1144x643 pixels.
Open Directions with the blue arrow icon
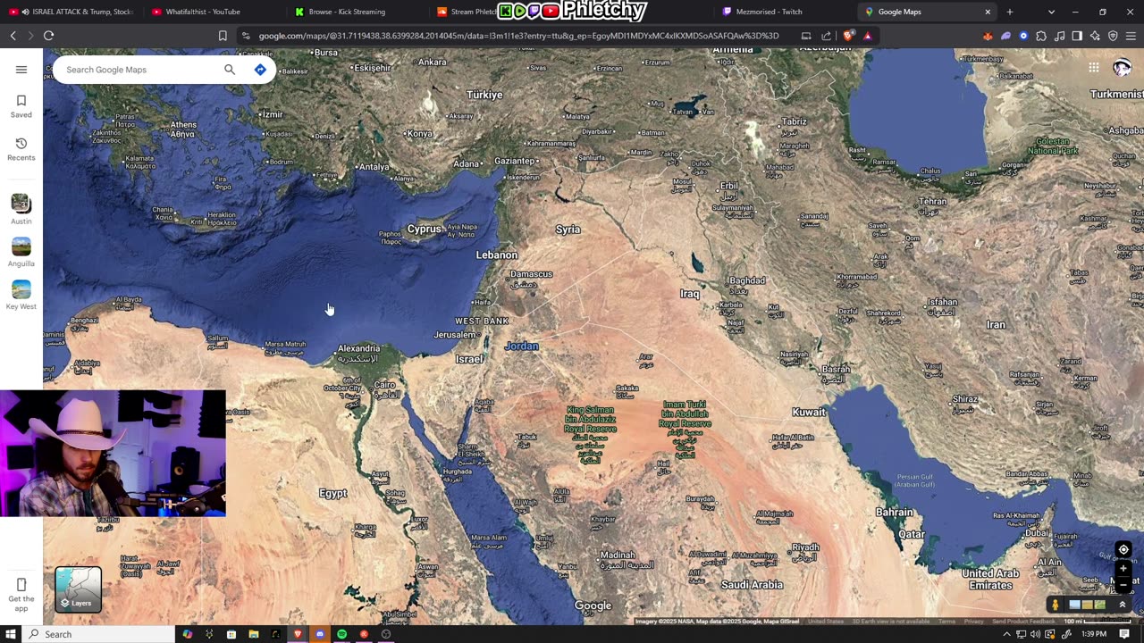pyautogui.click(x=260, y=70)
